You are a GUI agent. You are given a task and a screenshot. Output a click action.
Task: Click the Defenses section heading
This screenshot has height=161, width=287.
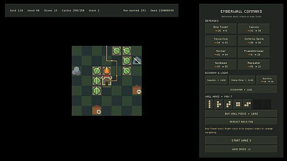212,21
